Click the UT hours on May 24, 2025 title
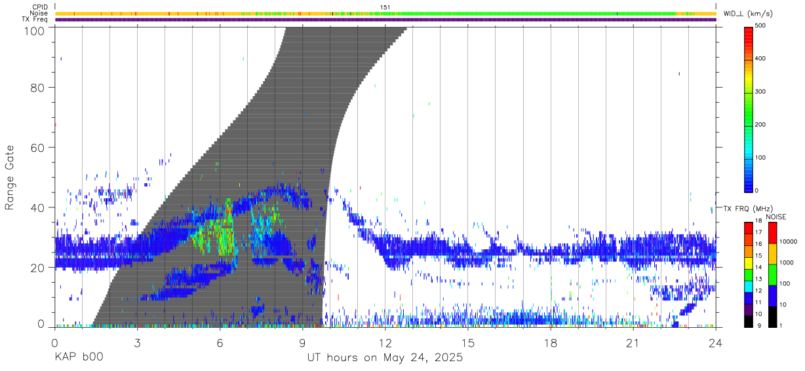Viewport: 805px width, 371px height. coord(385,358)
